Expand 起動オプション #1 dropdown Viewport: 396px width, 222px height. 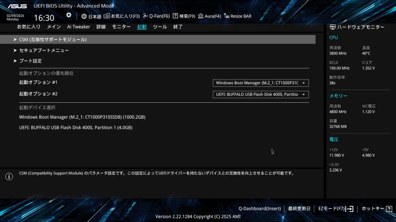(x=260, y=83)
